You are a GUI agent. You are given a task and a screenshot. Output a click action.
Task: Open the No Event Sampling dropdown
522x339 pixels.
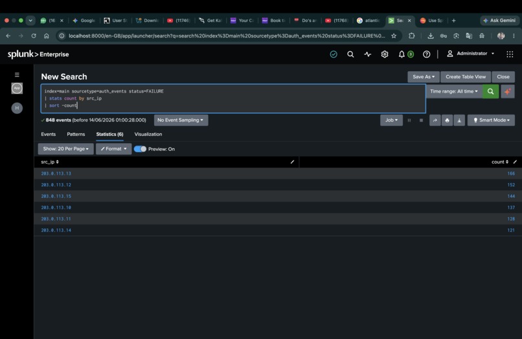click(181, 120)
